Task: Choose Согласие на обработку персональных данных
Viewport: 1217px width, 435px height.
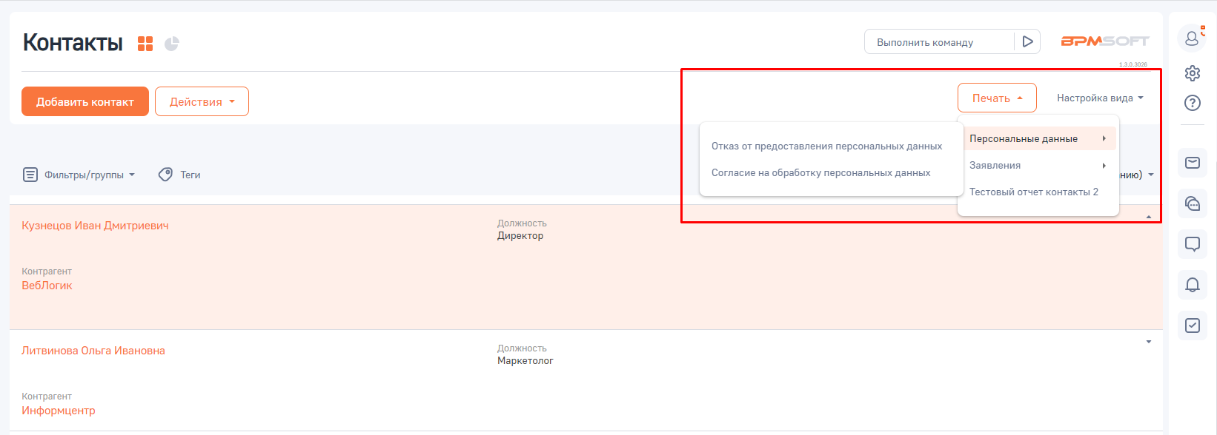Action: pyautogui.click(x=821, y=172)
